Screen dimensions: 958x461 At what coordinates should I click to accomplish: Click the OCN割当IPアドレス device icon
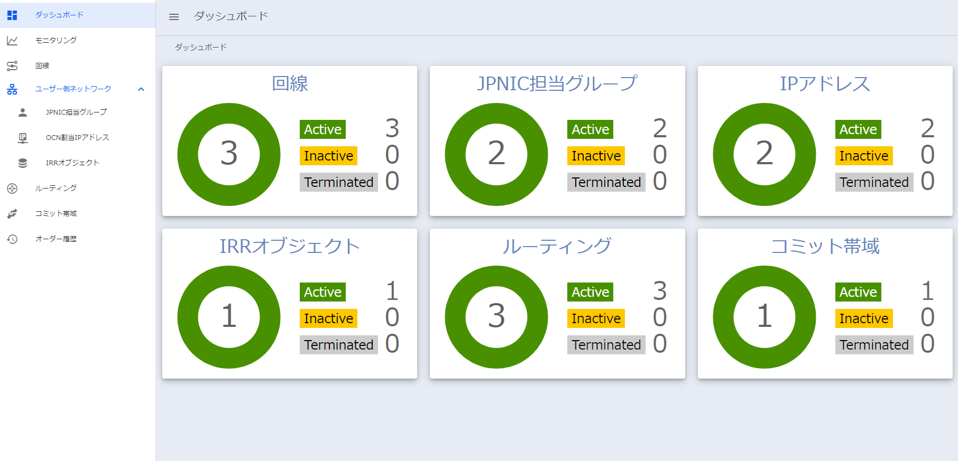tap(23, 138)
